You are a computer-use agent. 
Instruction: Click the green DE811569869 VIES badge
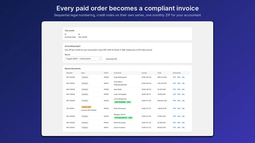[123, 102]
